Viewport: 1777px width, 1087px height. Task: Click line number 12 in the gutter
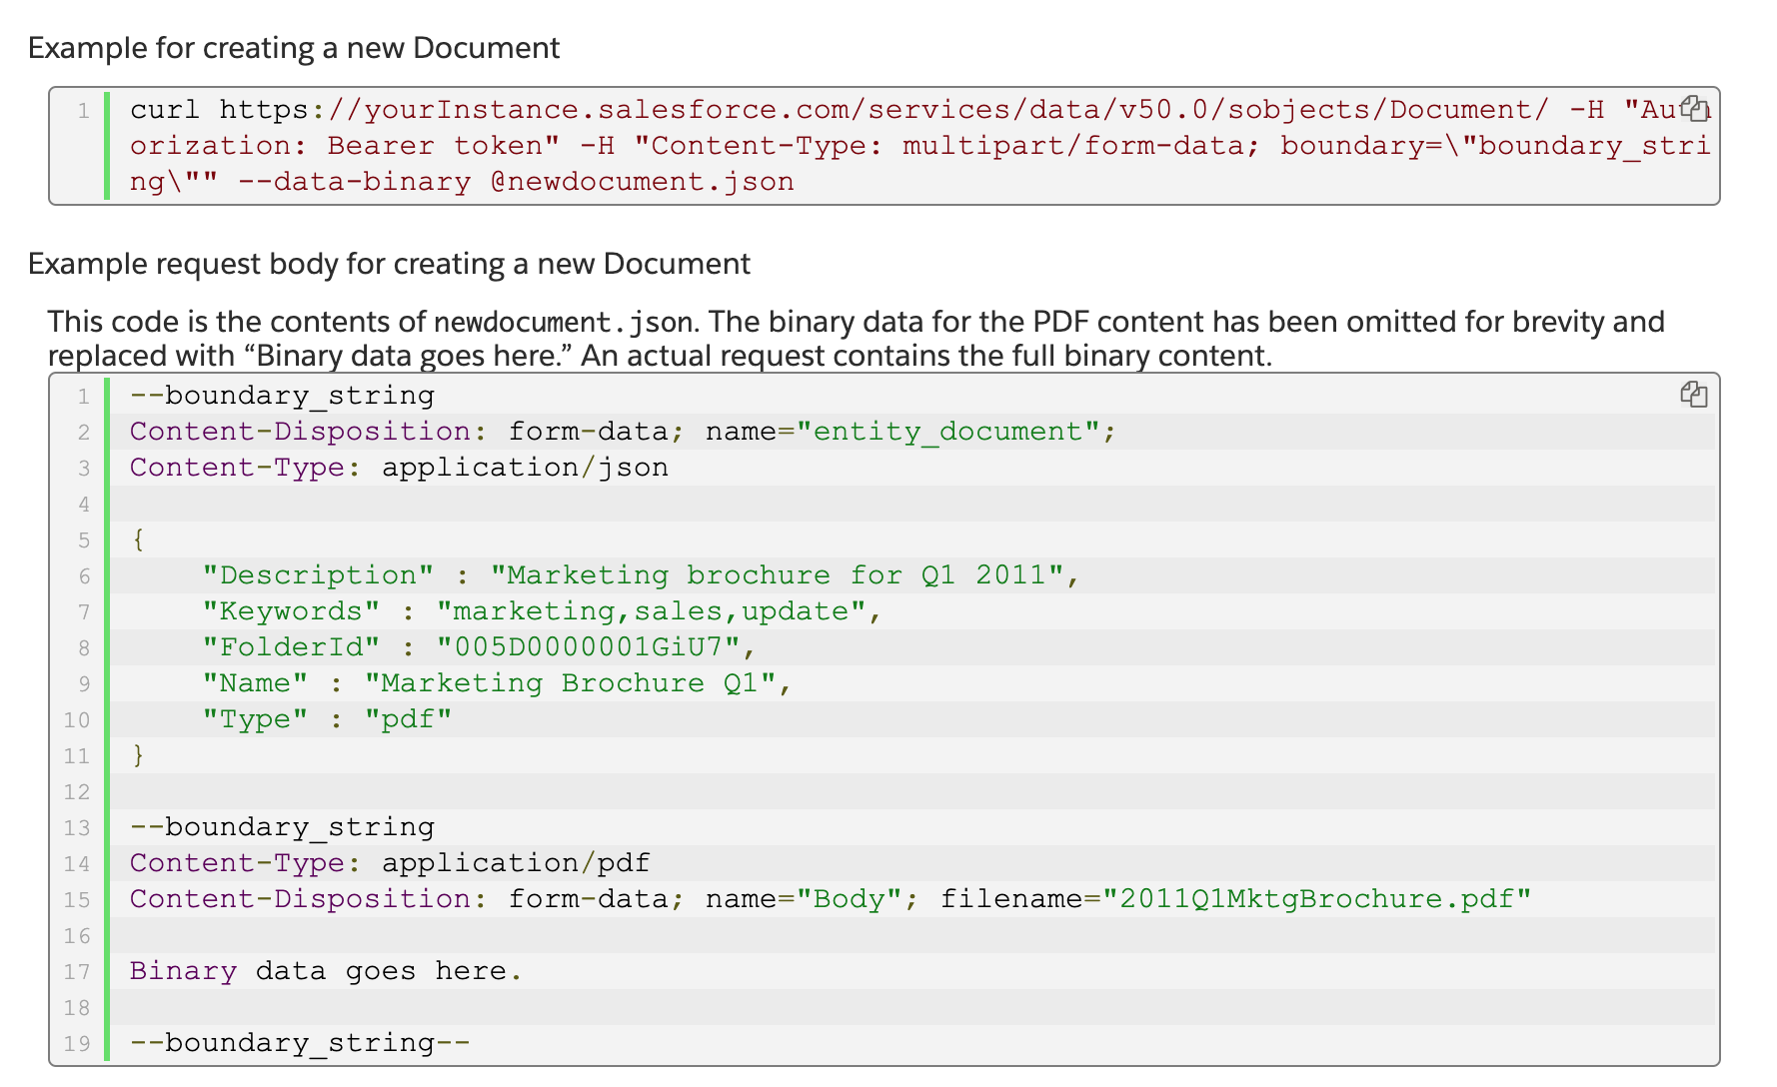77,792
